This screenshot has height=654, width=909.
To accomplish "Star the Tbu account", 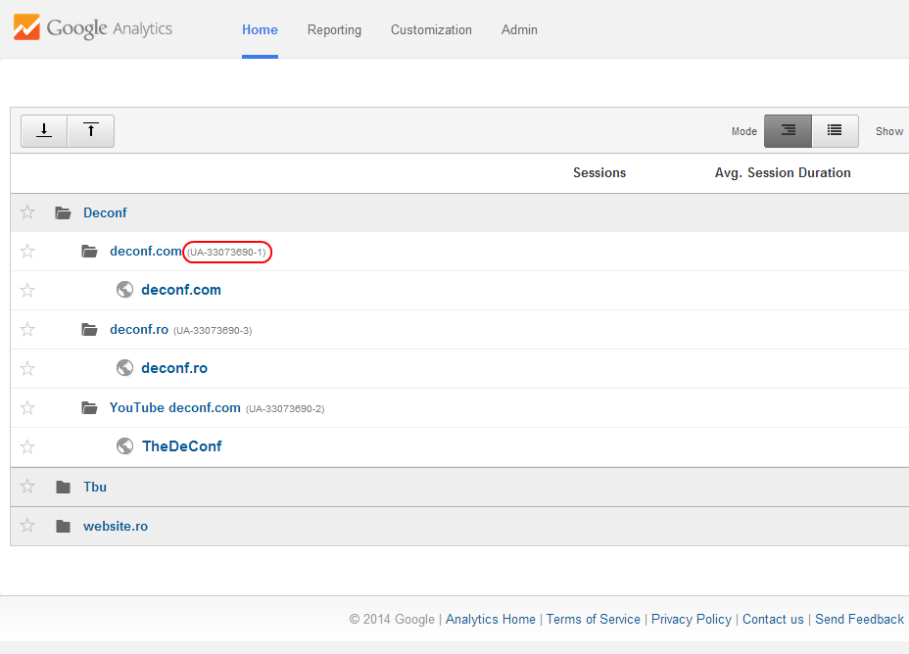I will [27, 486].
